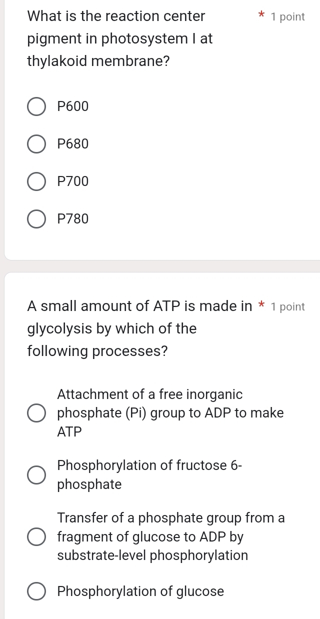Viewport: 320px width, 619px height.
Task: Choose P700 as the answer
Action: (x=36, y=181)
